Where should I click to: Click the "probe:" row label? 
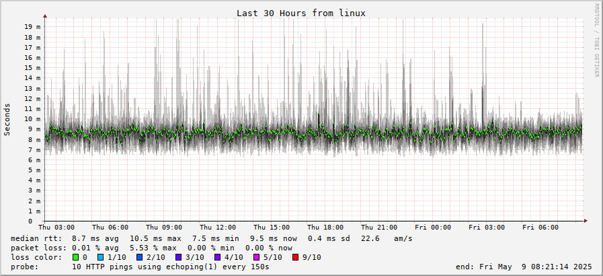25,267
